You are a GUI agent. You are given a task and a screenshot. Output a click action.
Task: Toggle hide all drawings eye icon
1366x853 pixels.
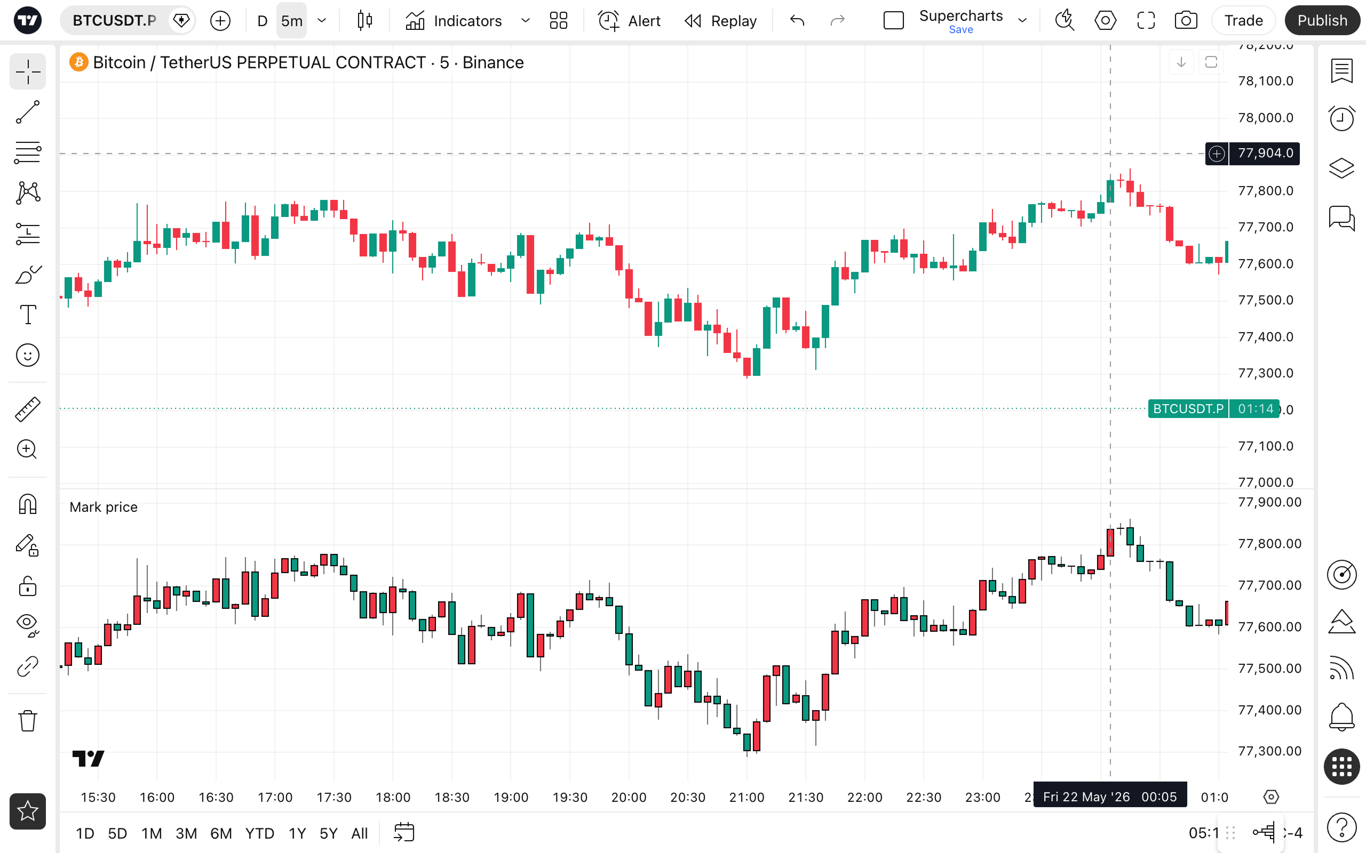tap(28, 625)
